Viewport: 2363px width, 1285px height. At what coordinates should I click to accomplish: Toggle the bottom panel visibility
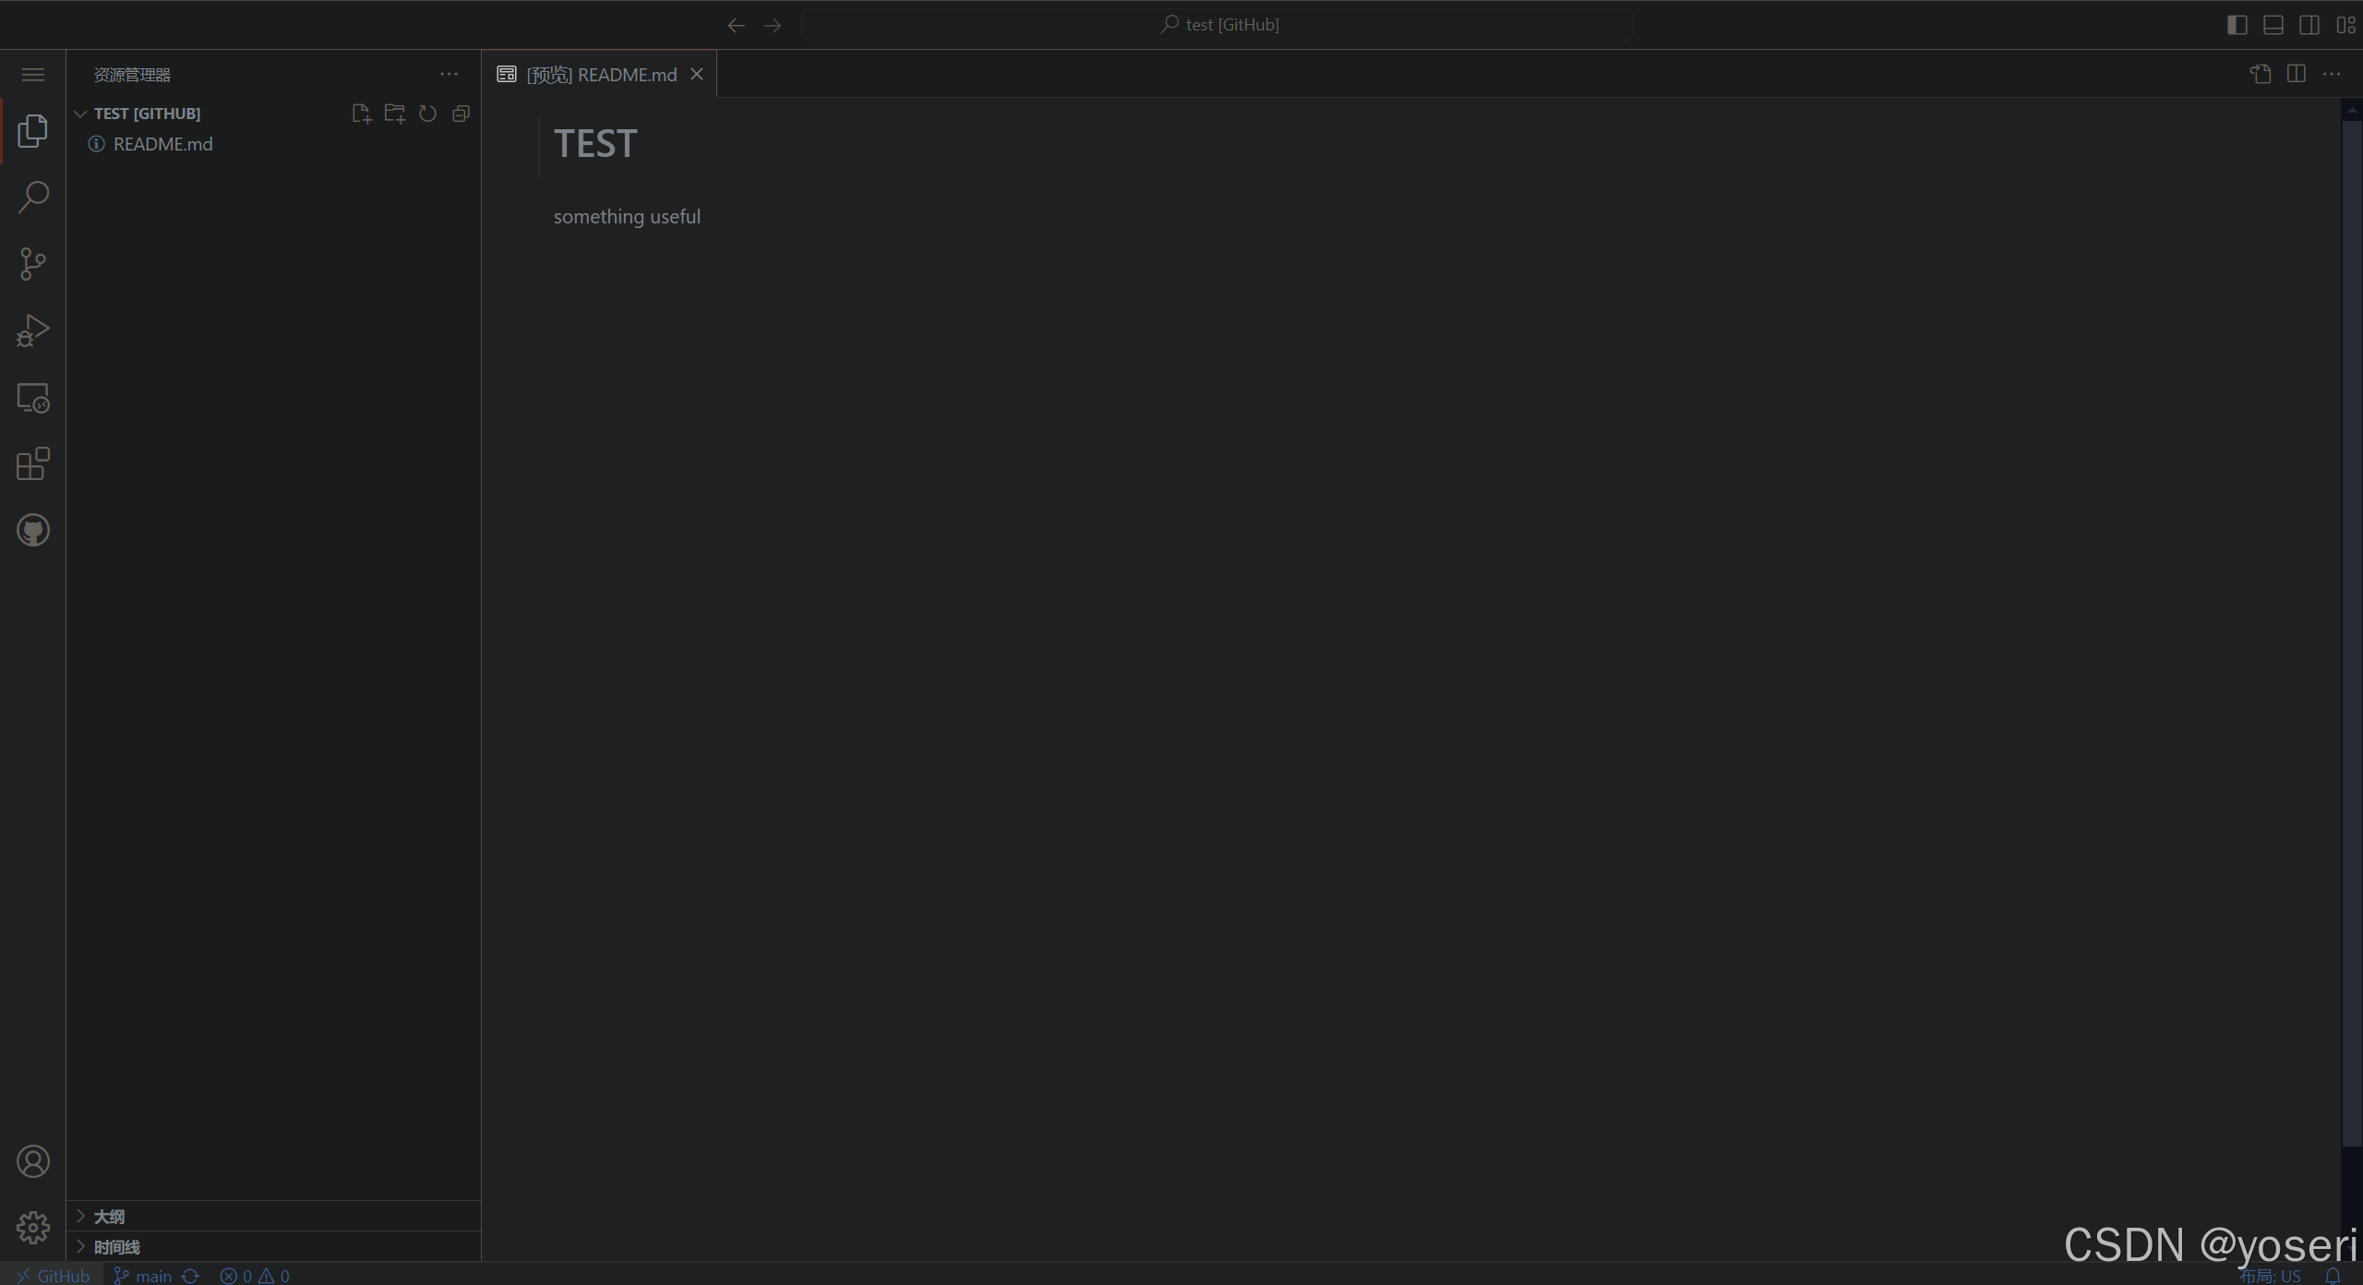2273,25
